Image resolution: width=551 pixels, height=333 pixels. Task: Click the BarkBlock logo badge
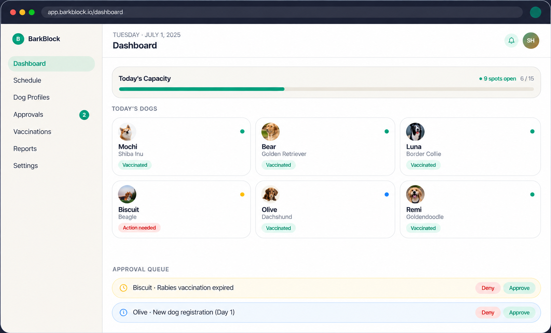[x=18, y=39]
